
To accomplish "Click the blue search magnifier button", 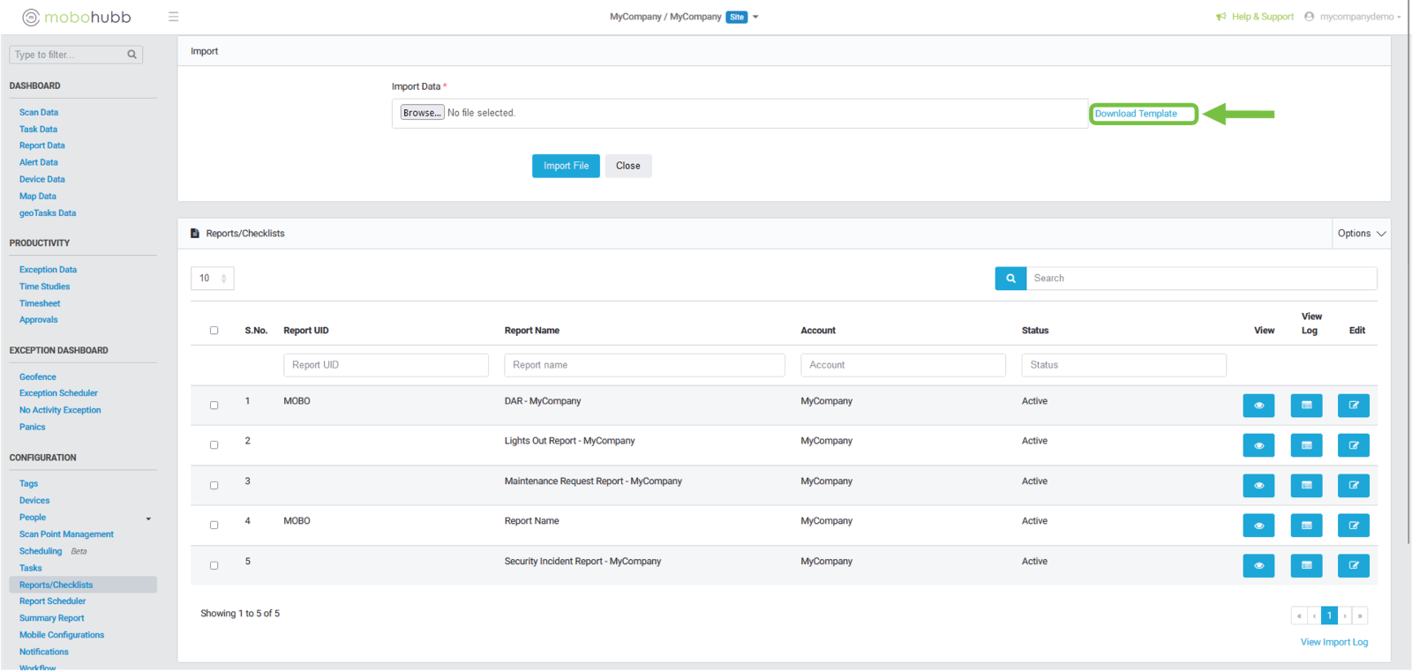I will 1010,278.
